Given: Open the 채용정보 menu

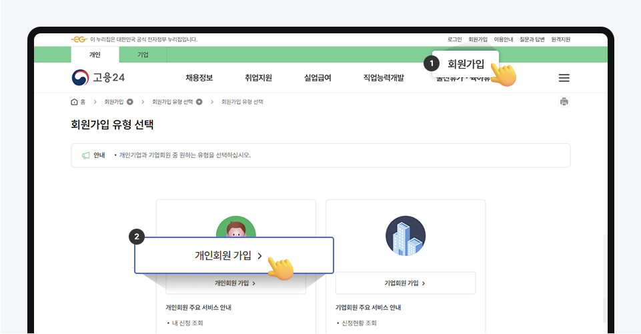Looking at the screenshot, I should 199,78.
